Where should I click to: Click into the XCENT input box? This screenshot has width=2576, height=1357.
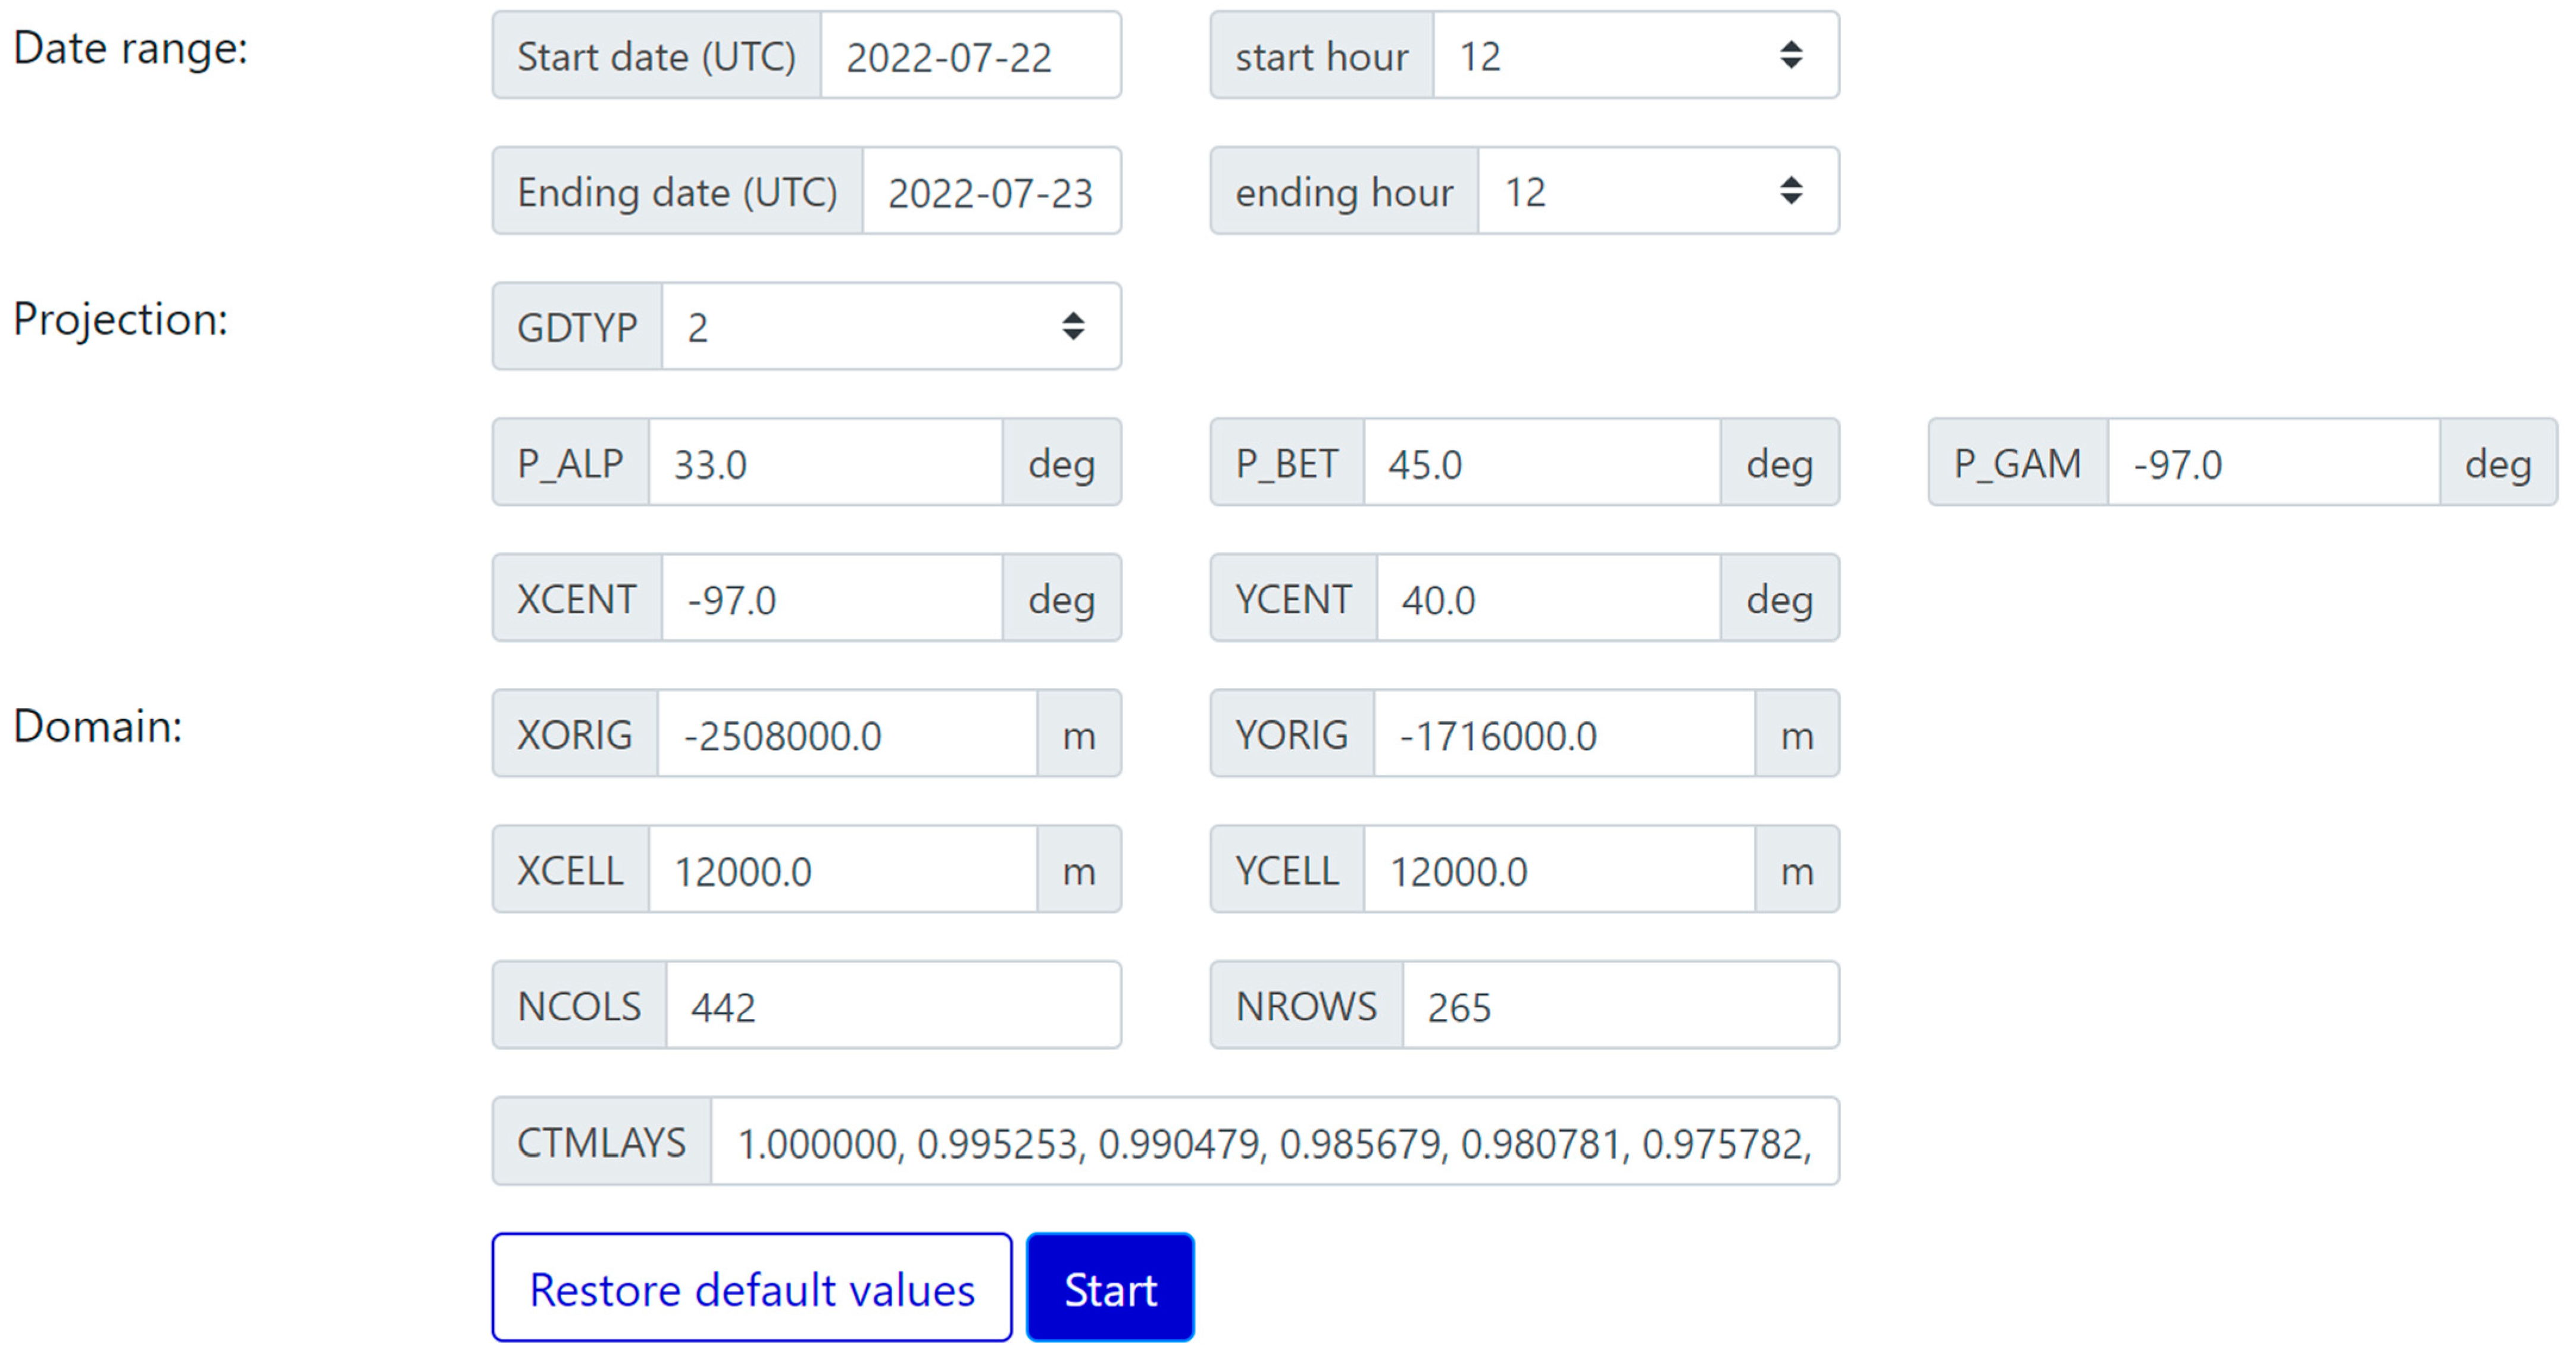click(x=831, y=598)
